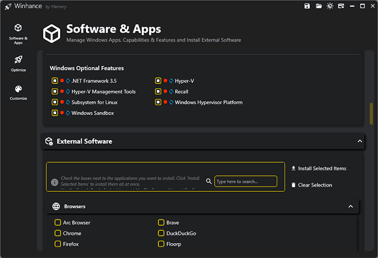The height and width of the screenshot is (258, 378).
Task: Tick the Brave browser checkbox
Action: point(161,223)
